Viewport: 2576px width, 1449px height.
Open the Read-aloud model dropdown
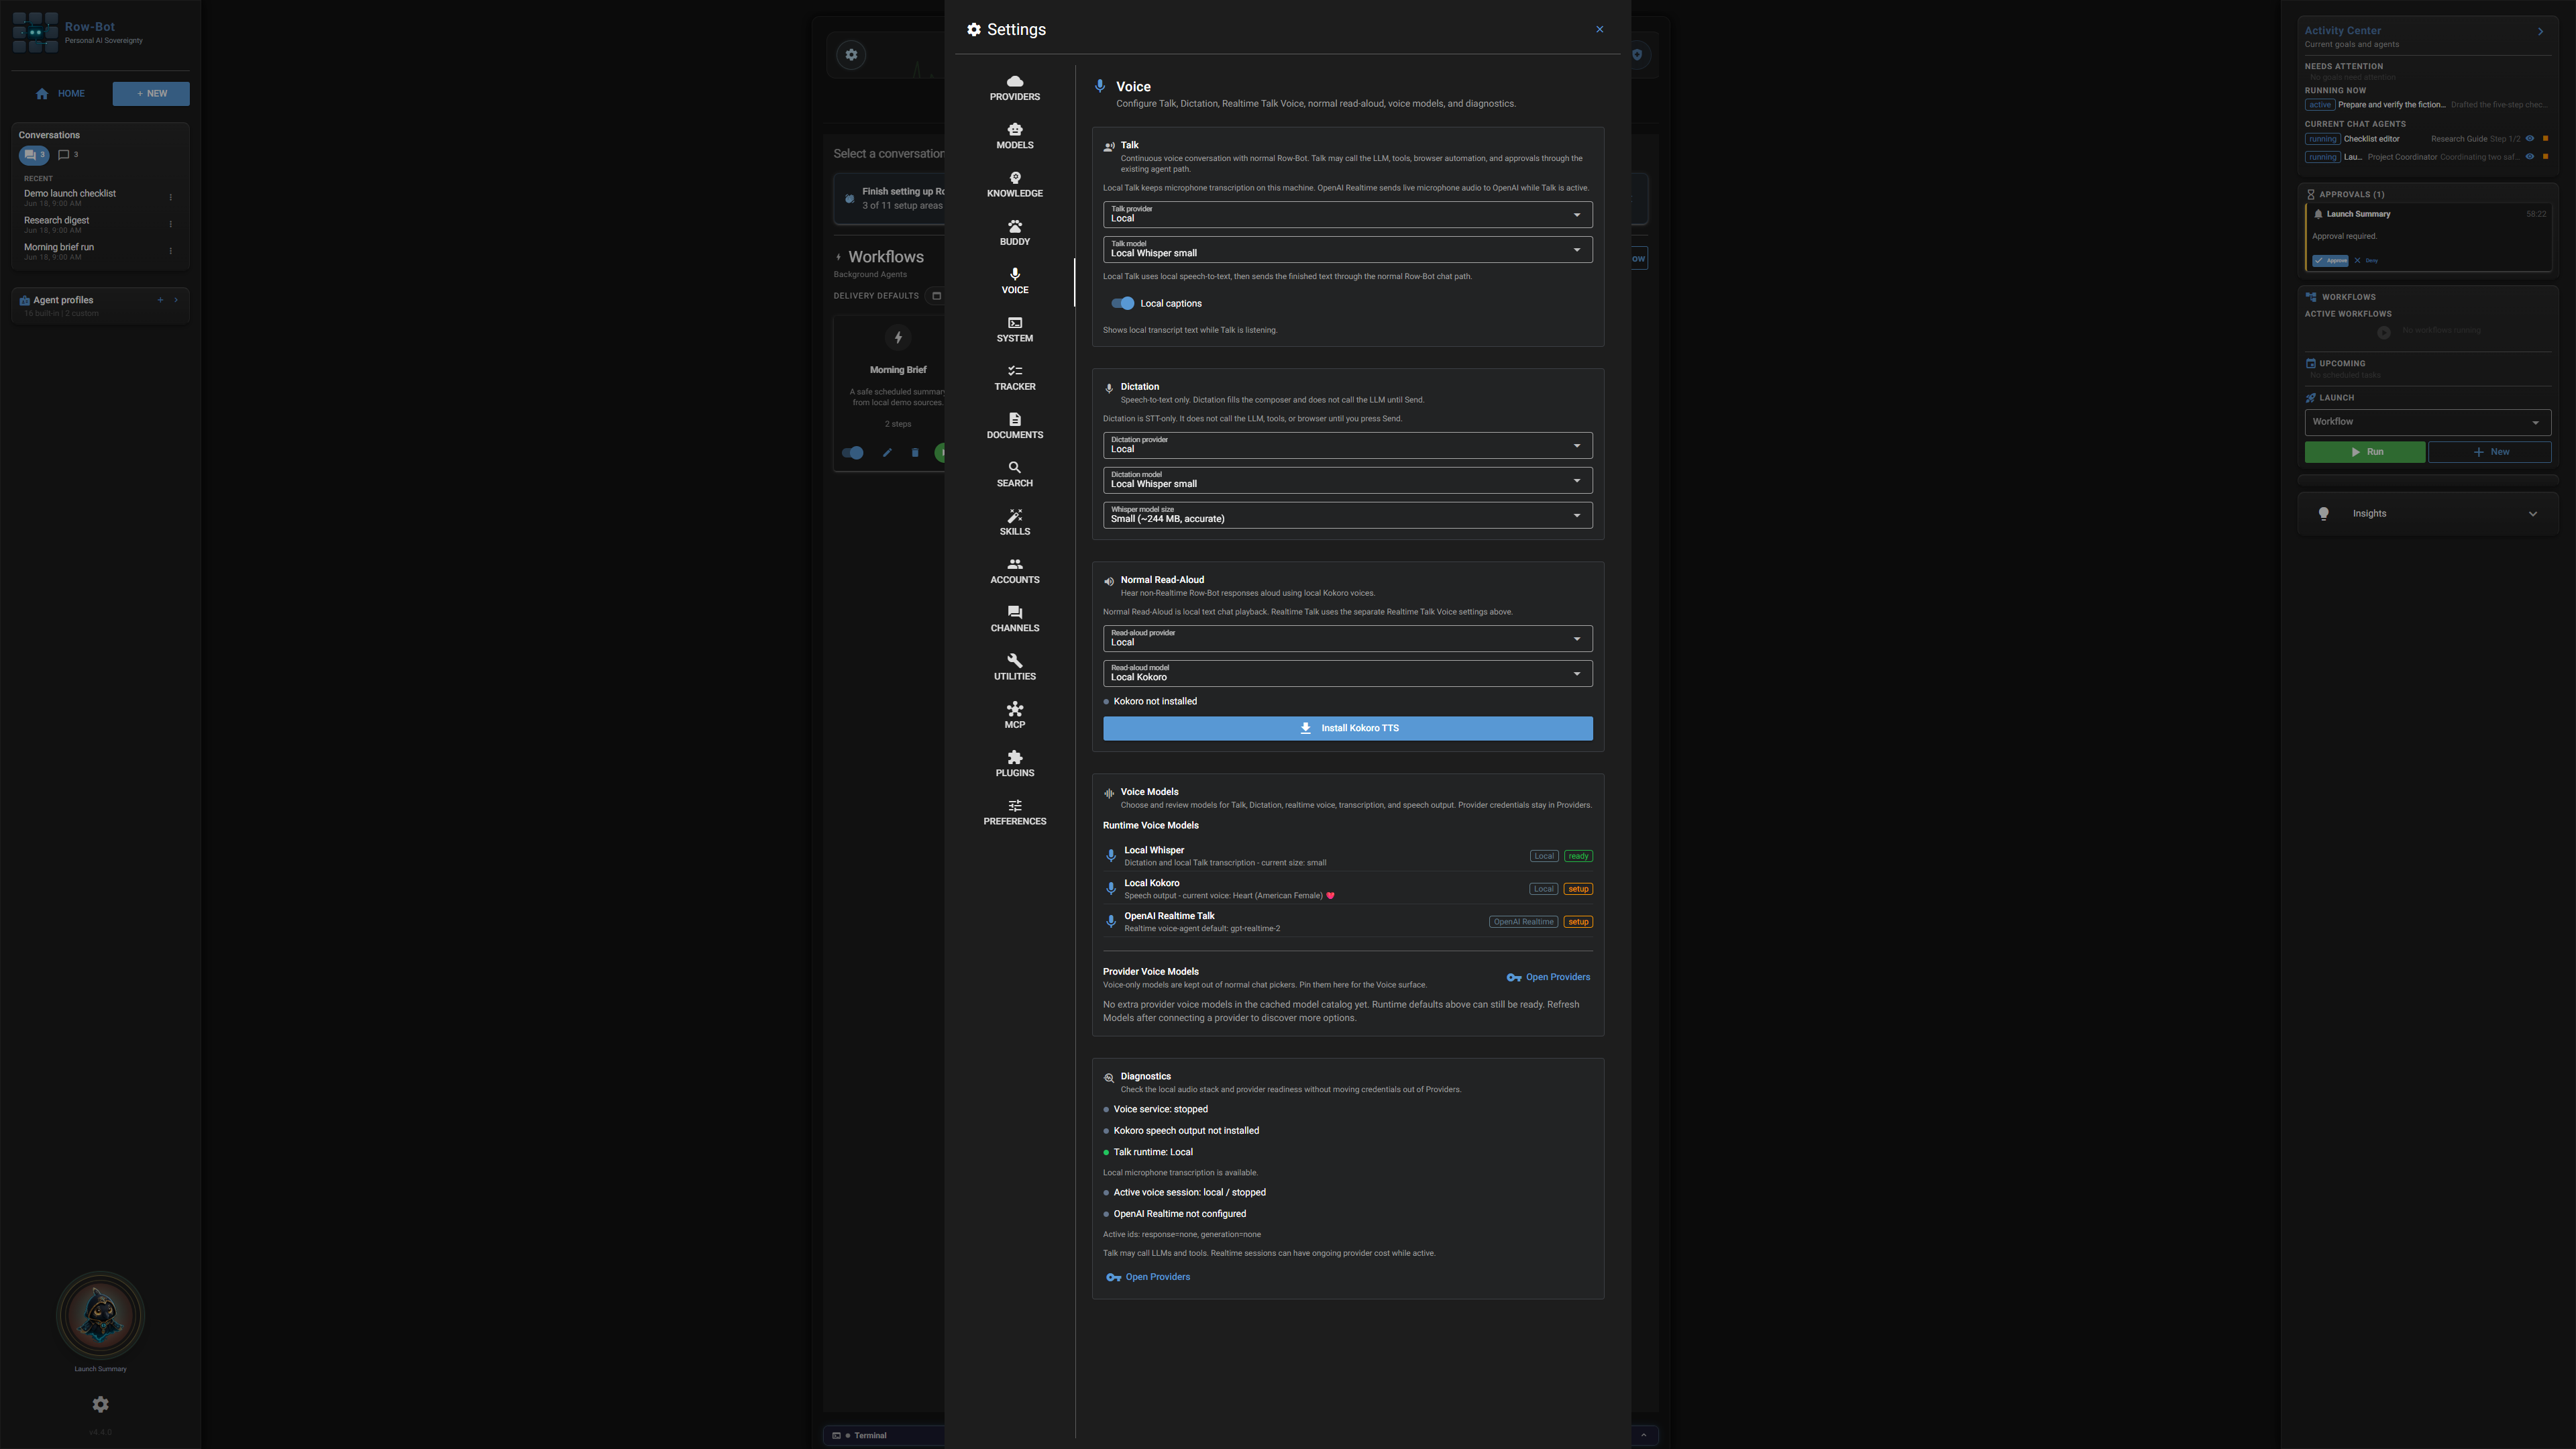click(x=1347, y=673)
